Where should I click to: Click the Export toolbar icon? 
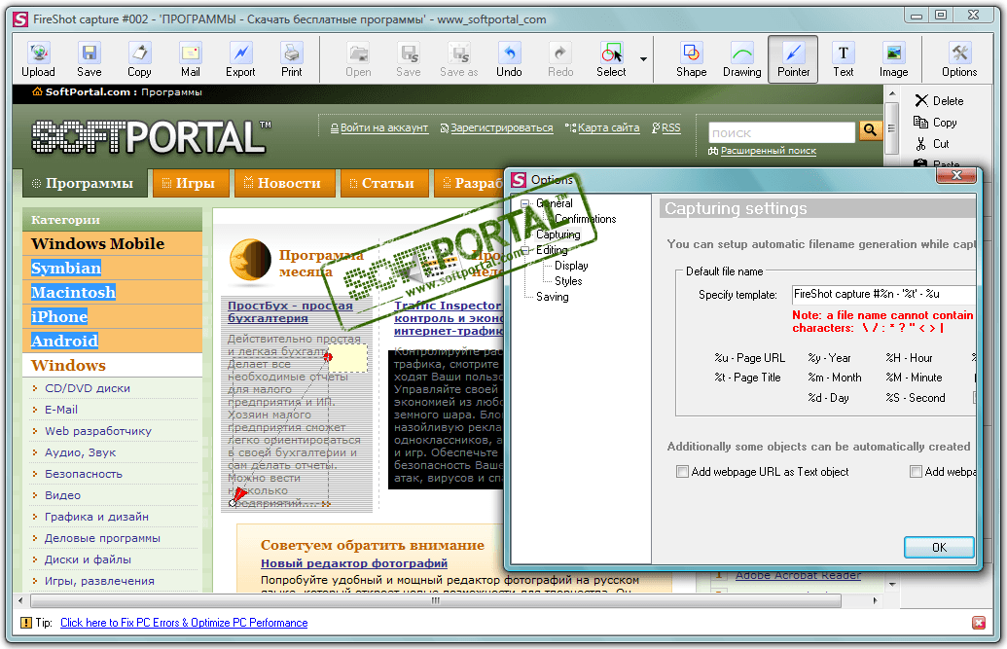point(240,59)
